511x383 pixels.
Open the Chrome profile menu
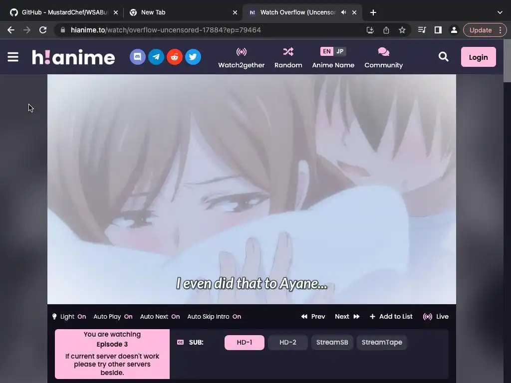pyautogui.click(x=454, y=30)
